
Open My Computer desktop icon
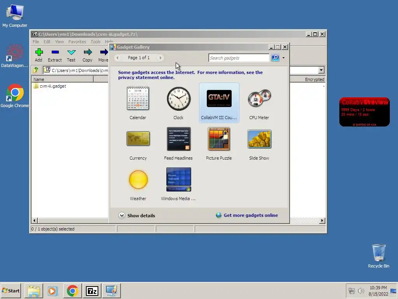coord(15,16)
